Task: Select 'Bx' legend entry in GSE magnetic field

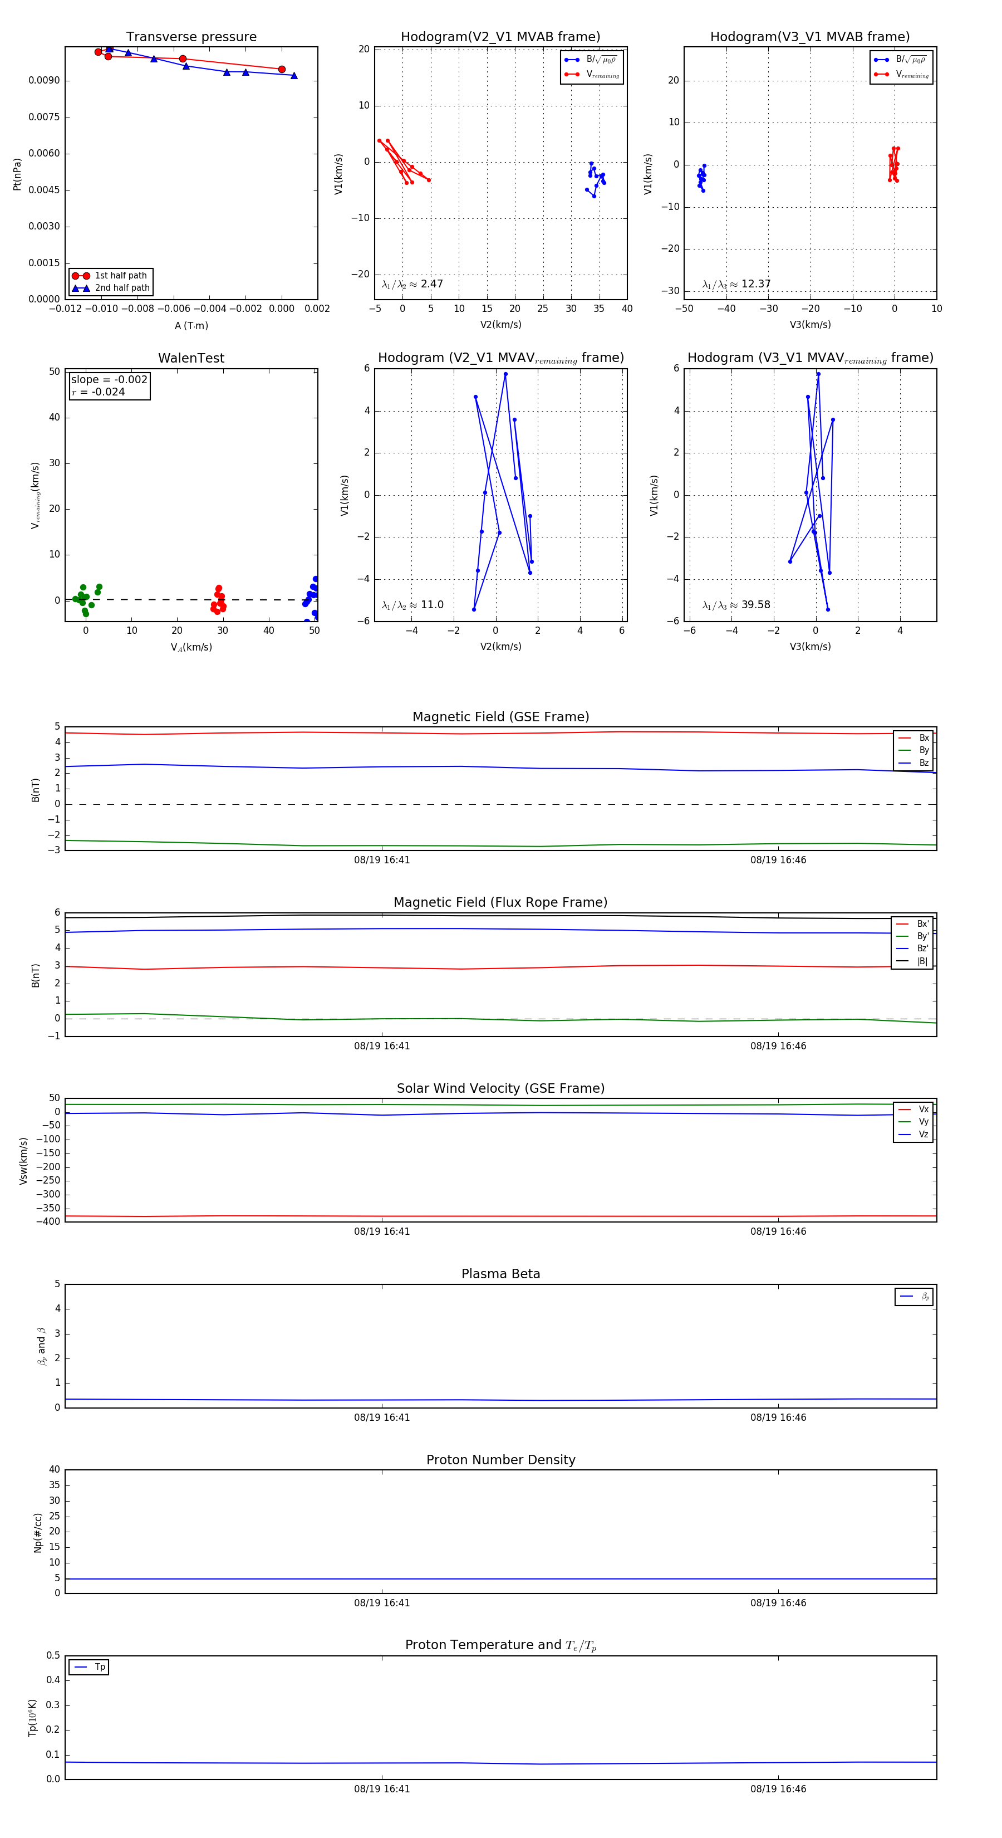Action: 913,738
